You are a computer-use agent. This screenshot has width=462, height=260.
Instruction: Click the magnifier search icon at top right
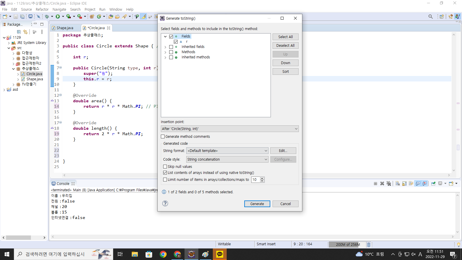[431, 16]
